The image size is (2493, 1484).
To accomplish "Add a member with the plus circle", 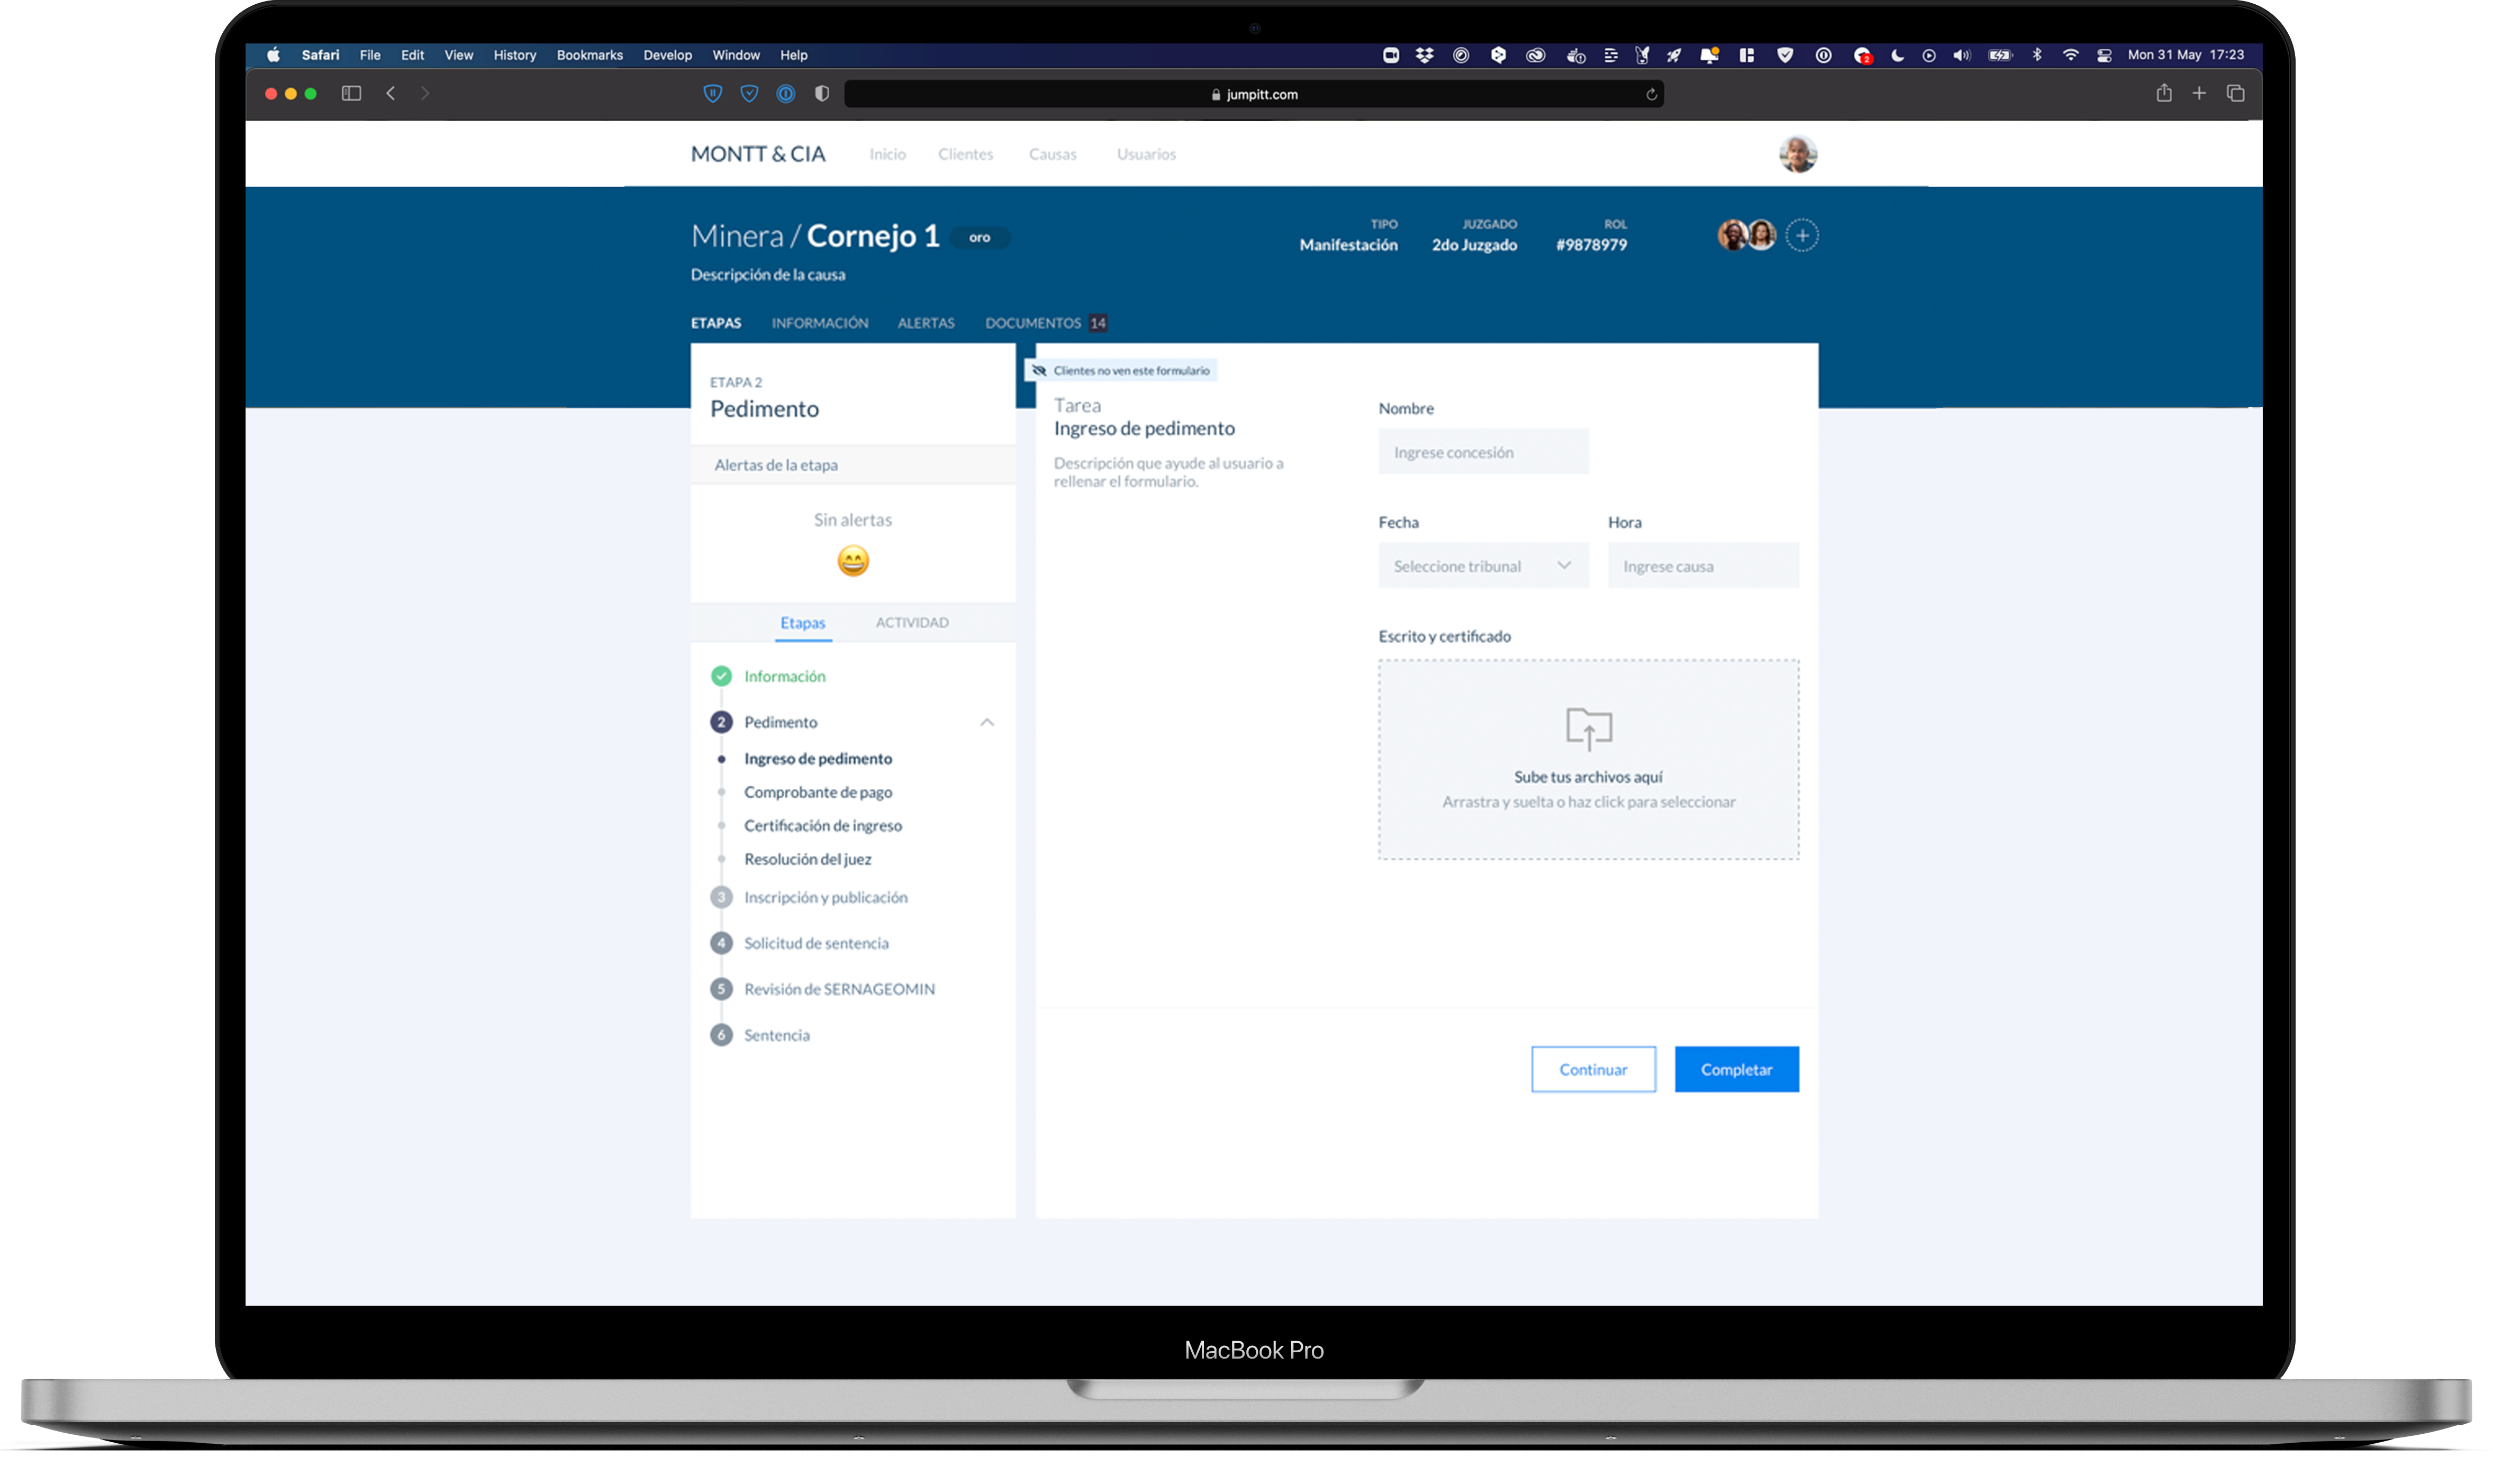I will click(1801, 236).
